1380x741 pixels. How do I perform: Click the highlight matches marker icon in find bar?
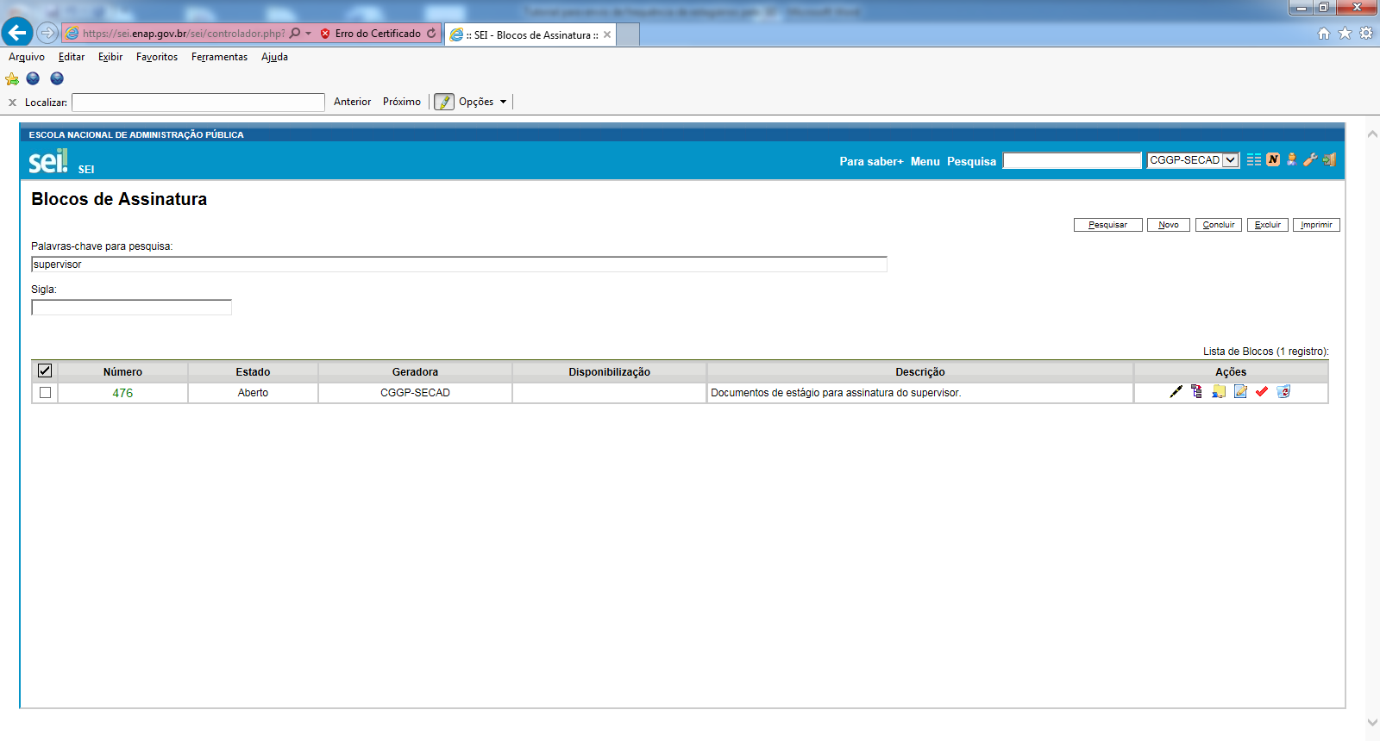click(x=444, y=102)
